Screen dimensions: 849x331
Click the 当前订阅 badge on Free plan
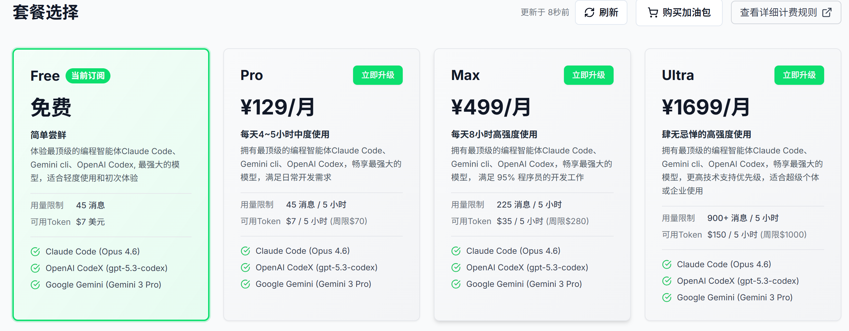(x=88, y=76)
